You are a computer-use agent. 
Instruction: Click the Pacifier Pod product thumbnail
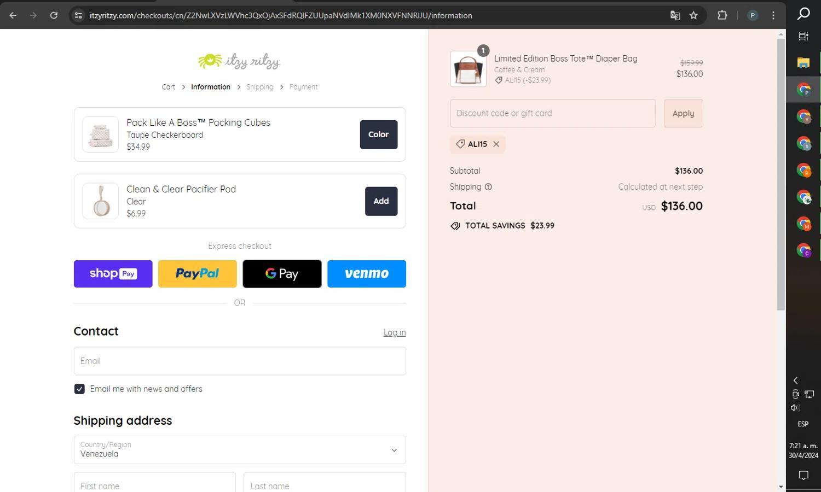pyautogui.click(x=101, y=201)
